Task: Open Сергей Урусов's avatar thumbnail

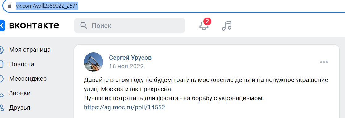Action: (94, 62)
